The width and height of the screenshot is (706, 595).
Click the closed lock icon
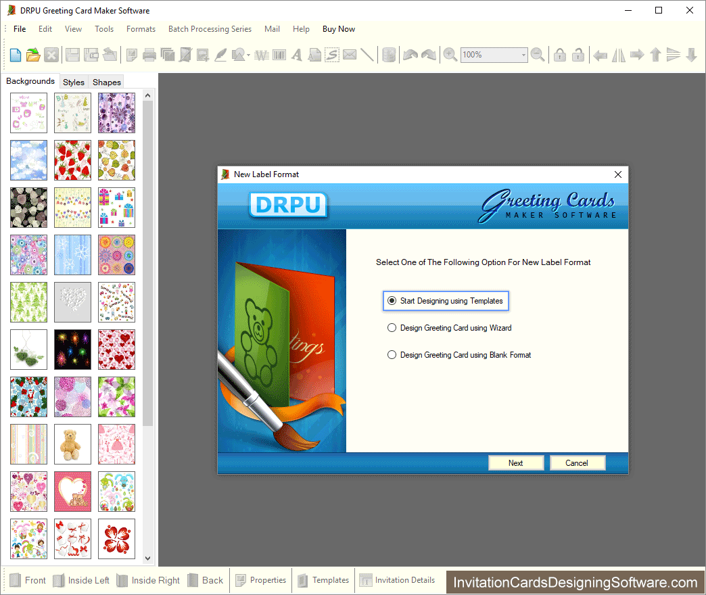(560, 55)
